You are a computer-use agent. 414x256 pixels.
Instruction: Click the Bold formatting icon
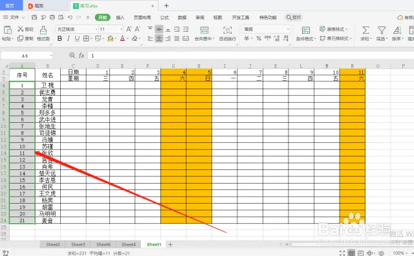tap(60, 39)
